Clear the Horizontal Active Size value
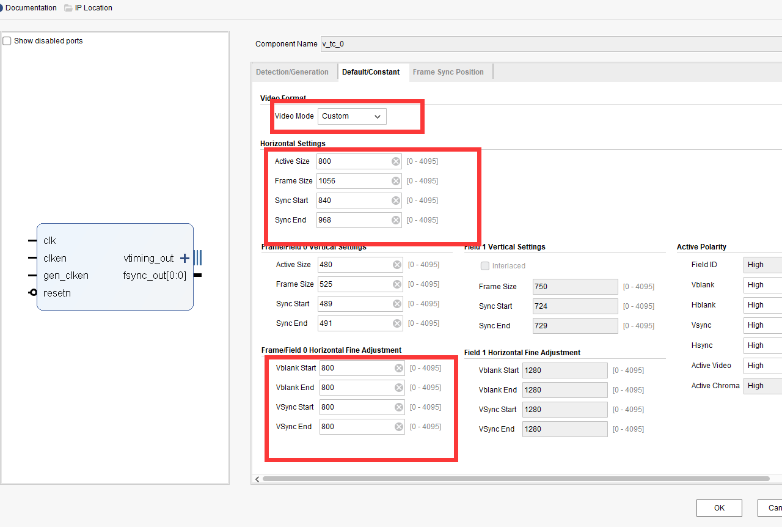This screenshot has height=527, width=782. pyautogui.click(x=396, y=161)
